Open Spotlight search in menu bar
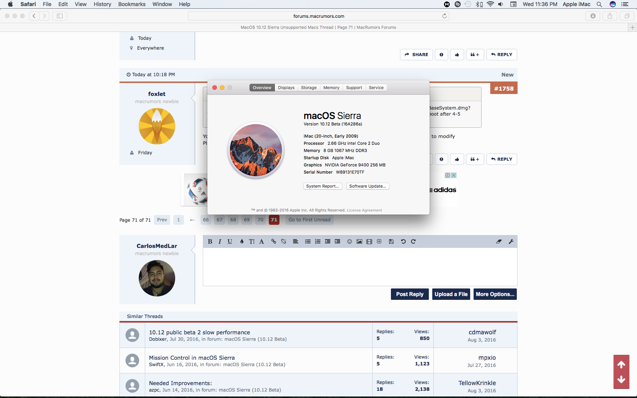637x398 pixels. [599, 4]
